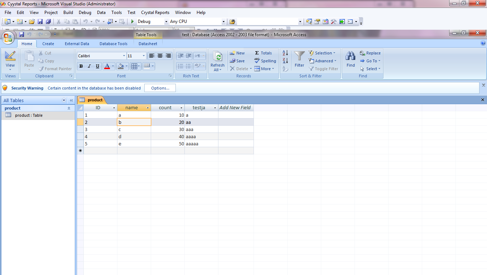The height and width of the screenshot is (275, 487).
Task: Sort Descending Z to A
Action: pyautogui.click(x=285, y=61)
